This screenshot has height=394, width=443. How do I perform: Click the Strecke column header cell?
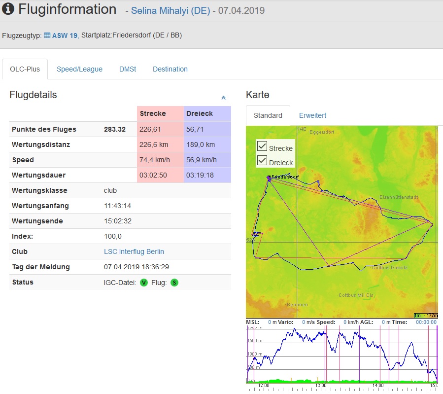[160, 113]
